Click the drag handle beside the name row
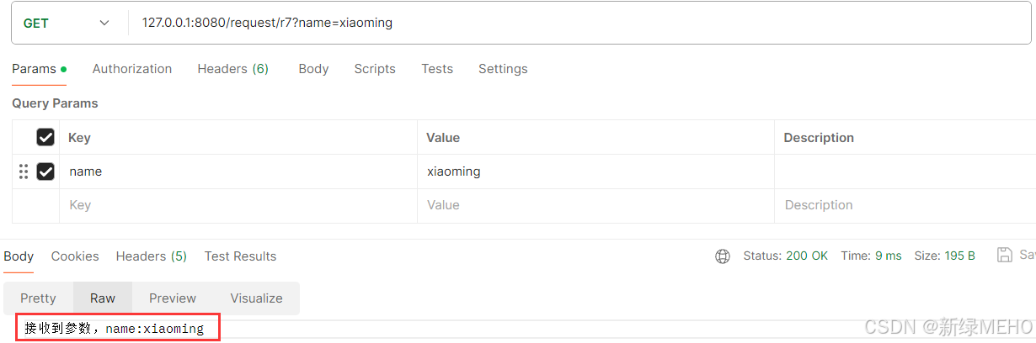This screenshot has height=343, width=1036. coord(24,171)
